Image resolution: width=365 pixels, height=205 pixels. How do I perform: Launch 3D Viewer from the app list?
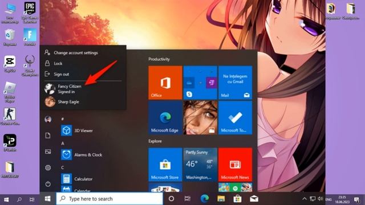(x=77, y=130)
